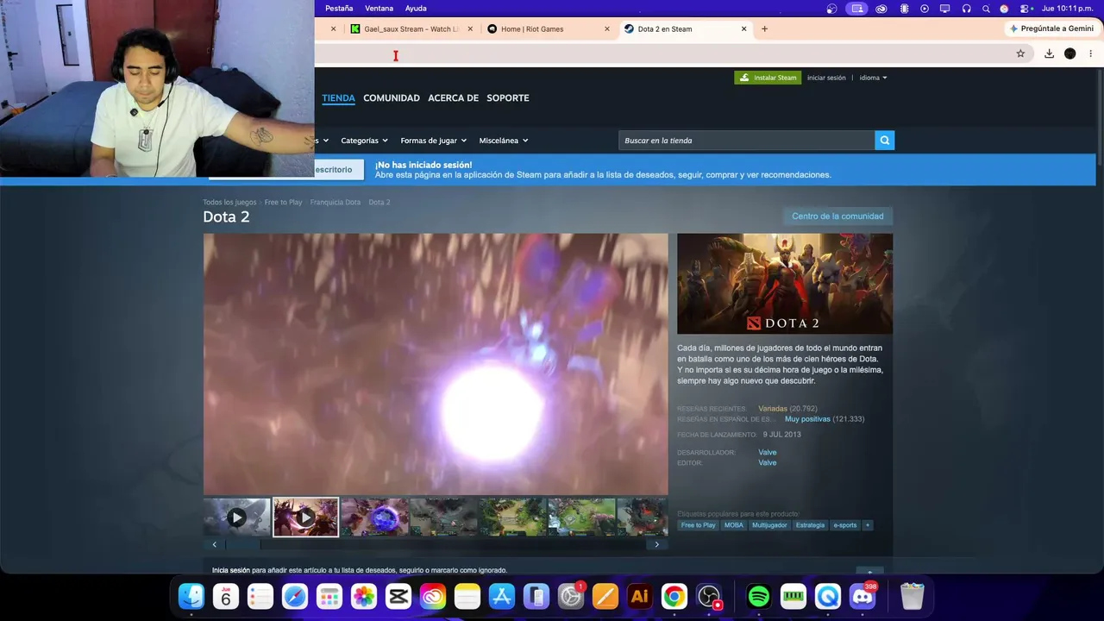The image size is (1104, 621).
Task: Open the Trash in the Dock
Action: pyautogui.click(x=912, y=596)
